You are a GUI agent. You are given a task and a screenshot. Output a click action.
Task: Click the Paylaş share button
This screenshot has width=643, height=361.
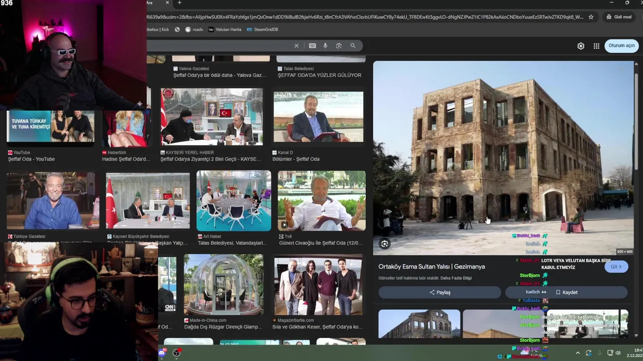[440, 292]
